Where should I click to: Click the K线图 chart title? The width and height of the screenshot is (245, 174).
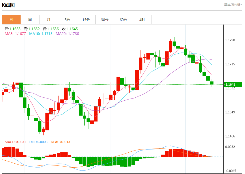pos(9,5)
